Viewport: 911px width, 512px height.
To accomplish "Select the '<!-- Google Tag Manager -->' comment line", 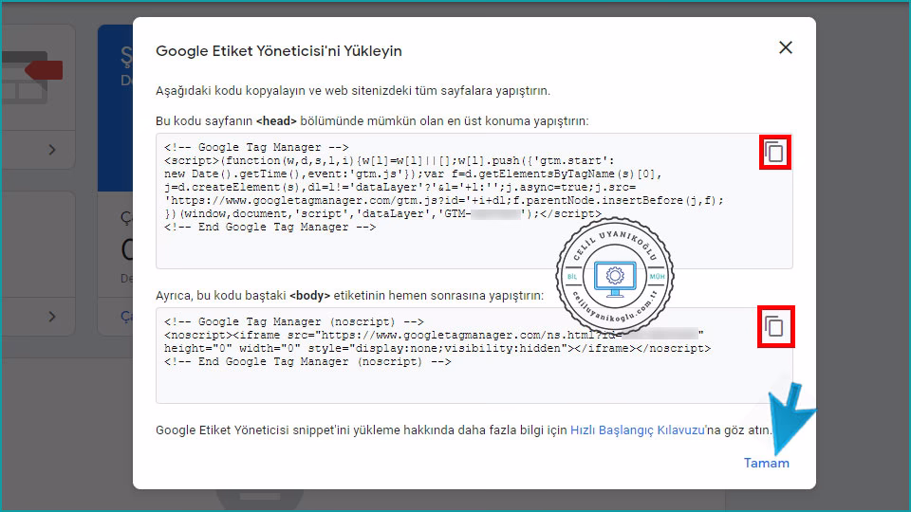I will pos(256,148).
